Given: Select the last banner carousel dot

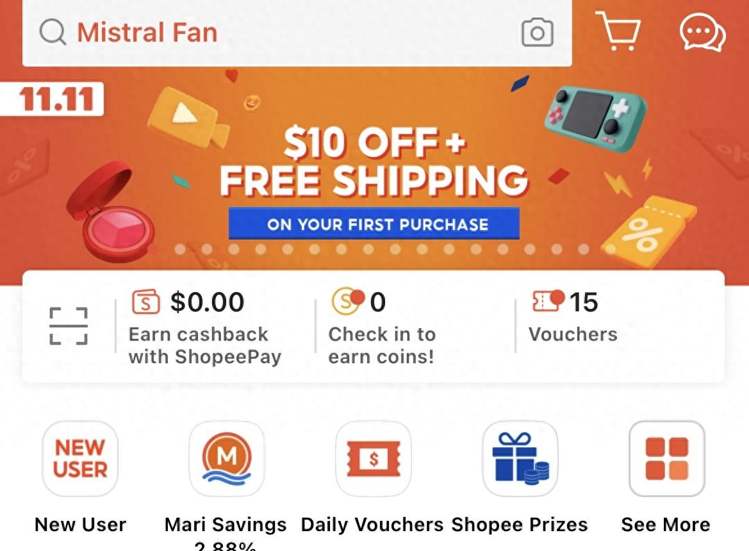Looking at the screenshot, I should click(611, 249).
